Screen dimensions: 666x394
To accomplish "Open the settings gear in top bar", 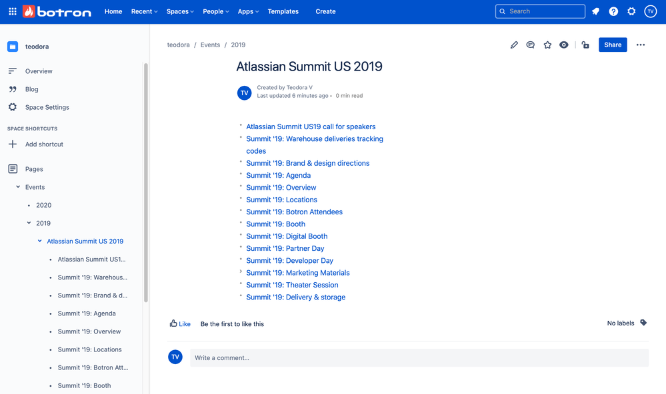I will pos(631,11).
